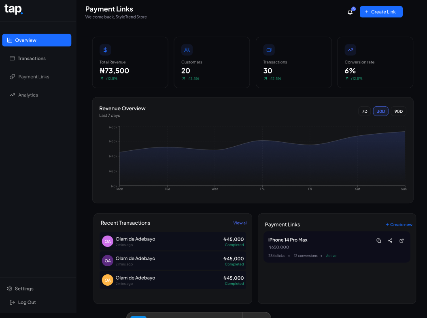Image resolution: width=427 pixels, height=318 pixels.
Task: Click the tap logo
Action: (x=13, y=10)
